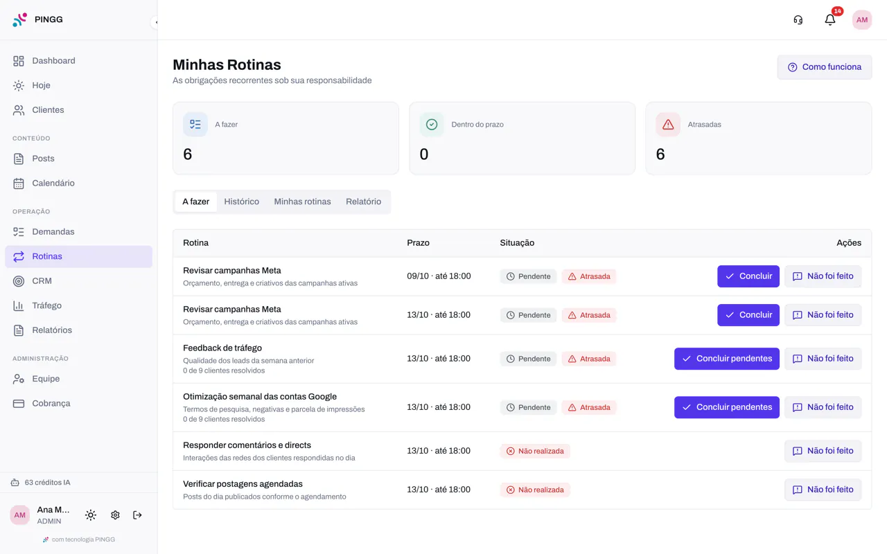Click the Não realizada badge for Responder comentários
The height and width of the screenshot is (554, 887).
point(535,451)
